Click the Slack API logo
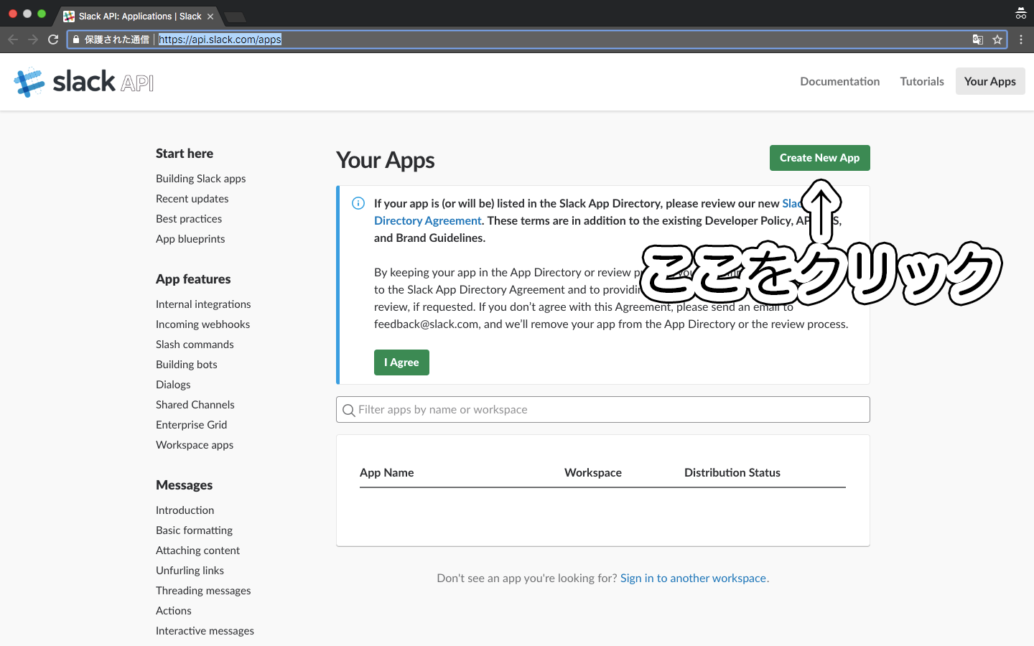 click(x=84, y=82)
